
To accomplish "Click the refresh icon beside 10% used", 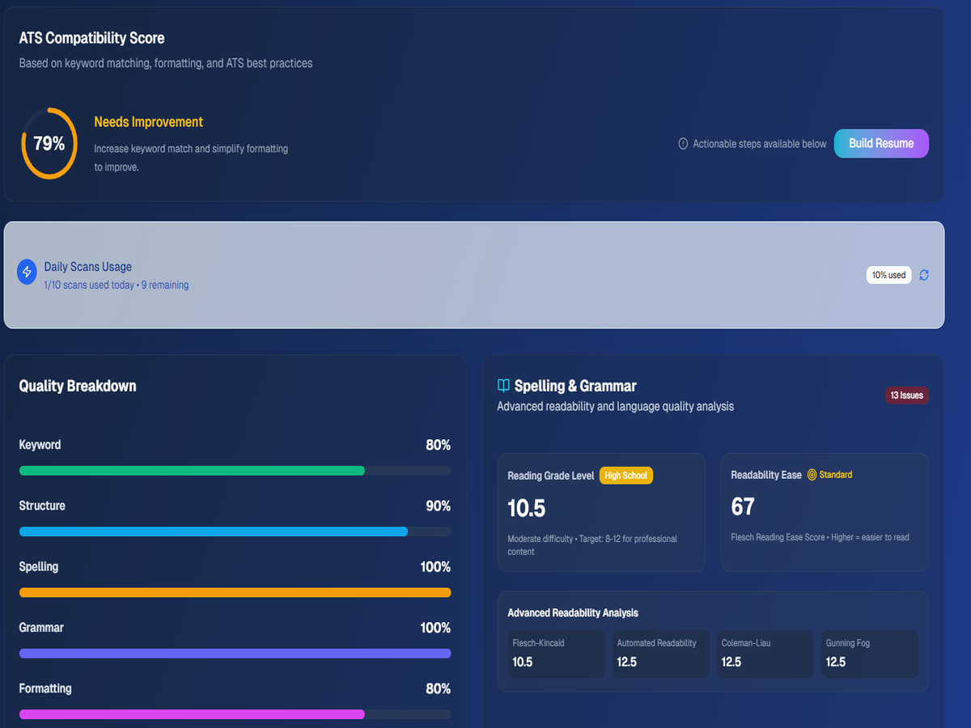I will [x=924, y=275].
